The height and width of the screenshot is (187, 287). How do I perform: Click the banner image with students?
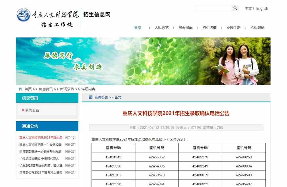pos(143,61)
